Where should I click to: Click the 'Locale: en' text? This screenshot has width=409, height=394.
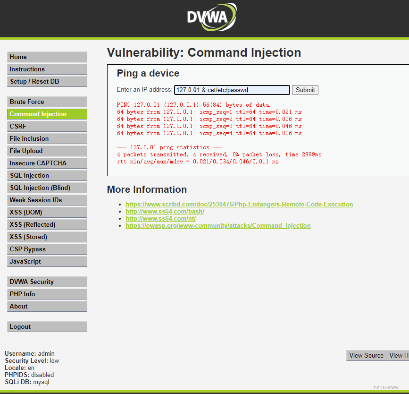click(19, 368)
